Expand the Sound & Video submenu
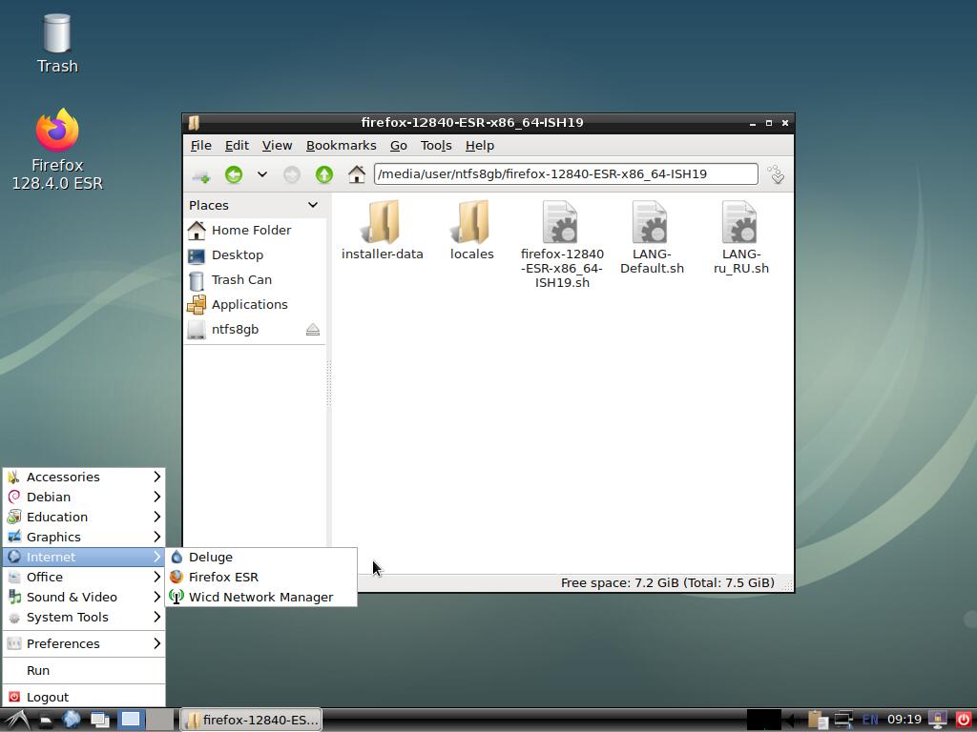This screenshot has height=732, width=977. 84,597
